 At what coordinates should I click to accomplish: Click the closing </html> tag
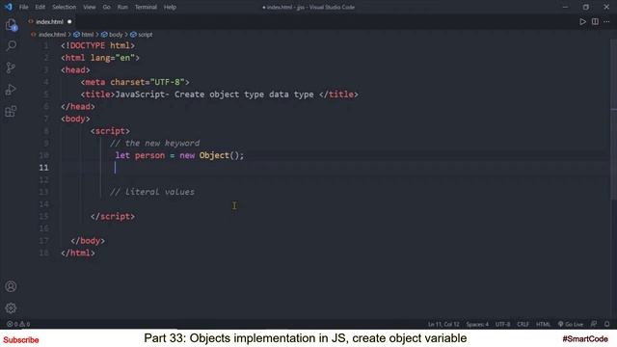click(78, 253)
